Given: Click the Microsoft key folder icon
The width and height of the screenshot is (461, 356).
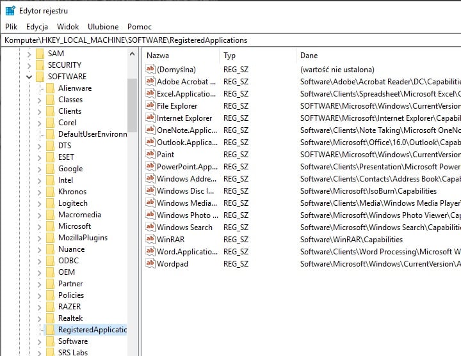Looking at the screenshot, I should (50, 226).
